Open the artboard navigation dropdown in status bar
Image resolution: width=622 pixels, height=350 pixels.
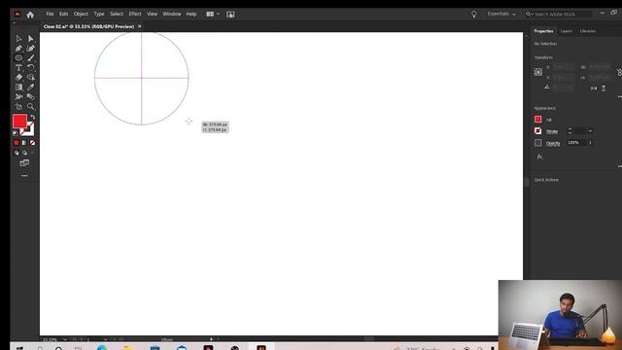105,339
